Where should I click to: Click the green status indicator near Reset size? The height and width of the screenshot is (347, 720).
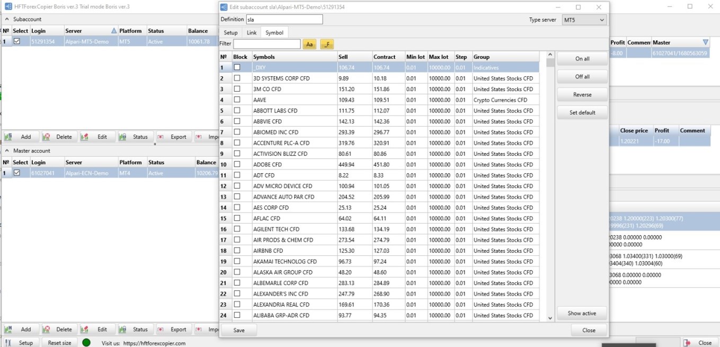coord(86,343)
